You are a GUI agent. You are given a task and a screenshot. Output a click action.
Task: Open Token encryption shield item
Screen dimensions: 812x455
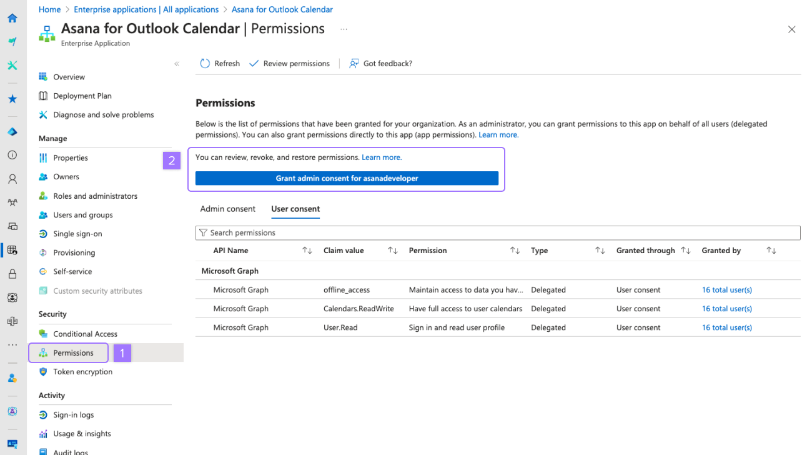(43, 372)
